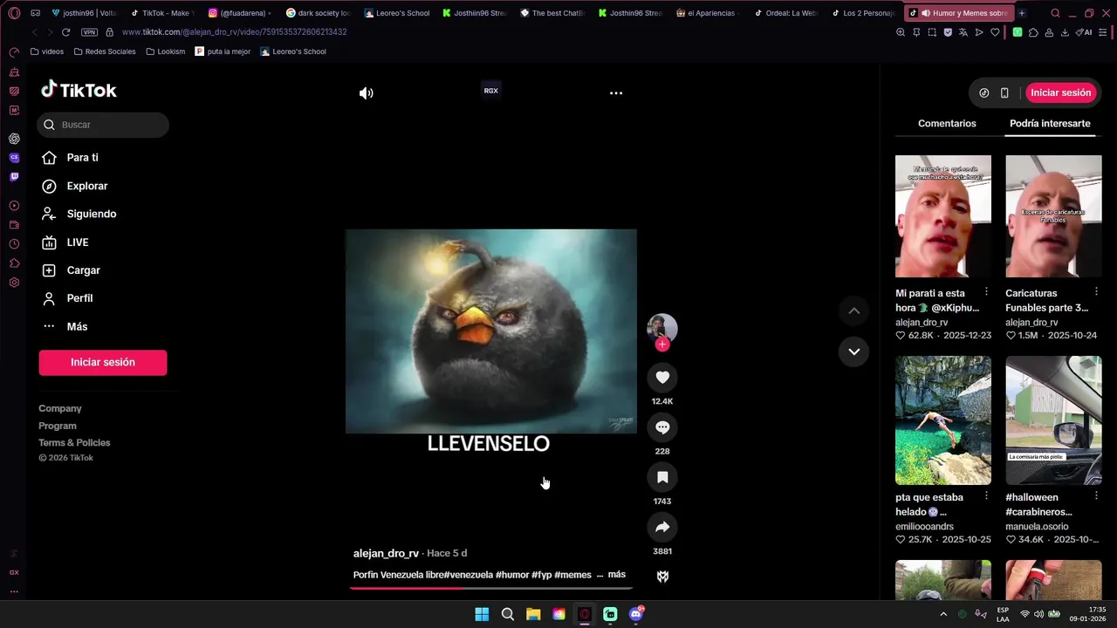1117x628 pixels.
Task: Open the Redes Sociales bookmark folder
Action: click(x=104, y=51)
